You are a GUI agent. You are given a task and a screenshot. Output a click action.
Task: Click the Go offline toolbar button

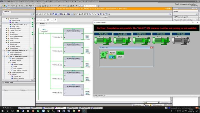point(62,6)
